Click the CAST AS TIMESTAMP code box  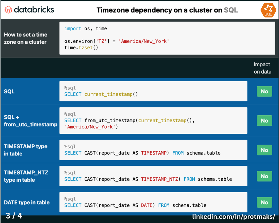point(153,150)
